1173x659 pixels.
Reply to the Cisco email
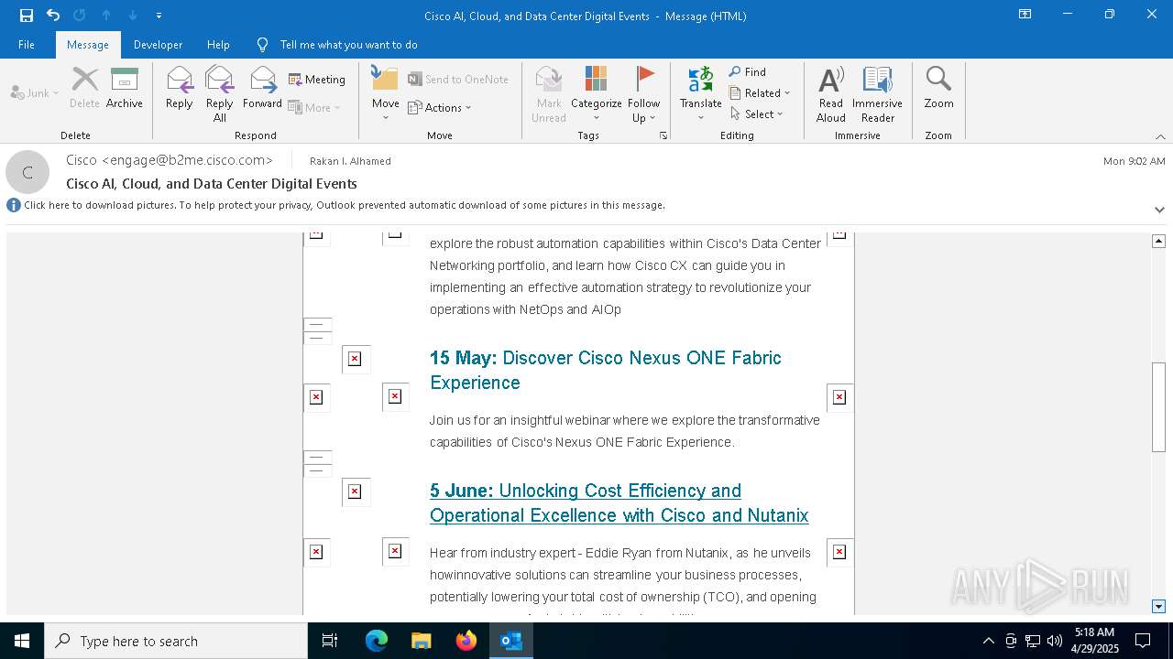[x=180, y=88]
